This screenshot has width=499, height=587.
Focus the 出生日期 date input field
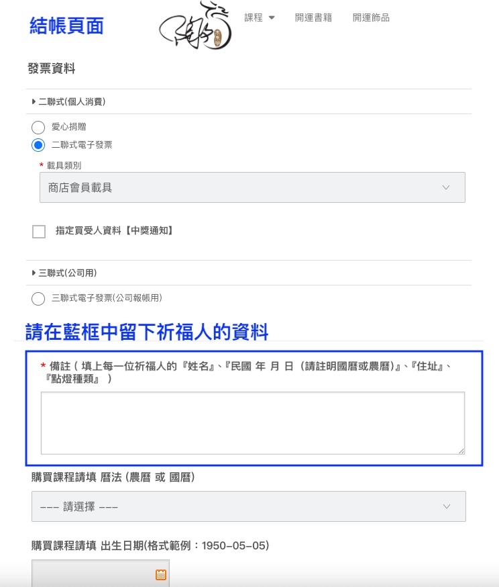pyautogui.click(x=93, y=574)
